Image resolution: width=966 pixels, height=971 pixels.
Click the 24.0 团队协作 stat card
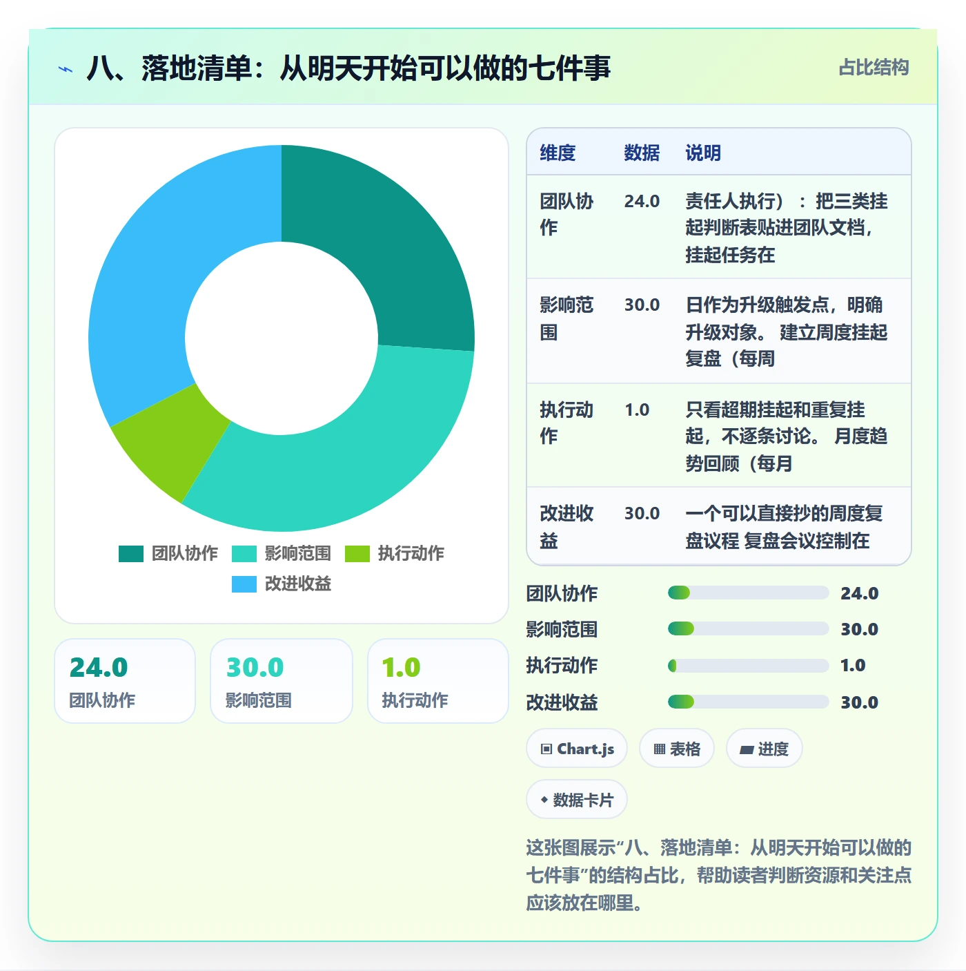(x=125, y=681)
